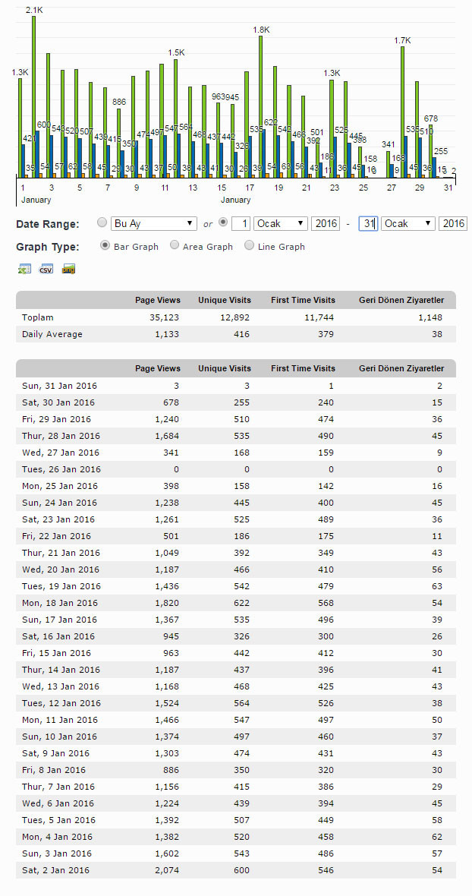Click the Toplam row label
This screenshot has width=472, height=896.
(38, 317)
